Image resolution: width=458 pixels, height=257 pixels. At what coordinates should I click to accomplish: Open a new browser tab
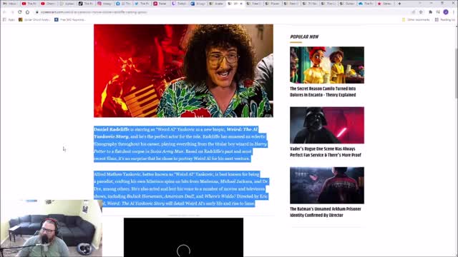pyautogui.click(x=399, y=4)
